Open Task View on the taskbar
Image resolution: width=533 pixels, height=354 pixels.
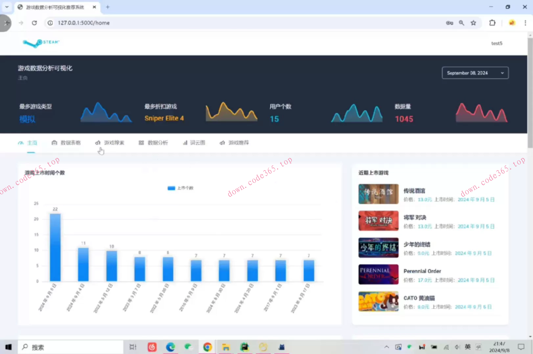pos(133,347)
